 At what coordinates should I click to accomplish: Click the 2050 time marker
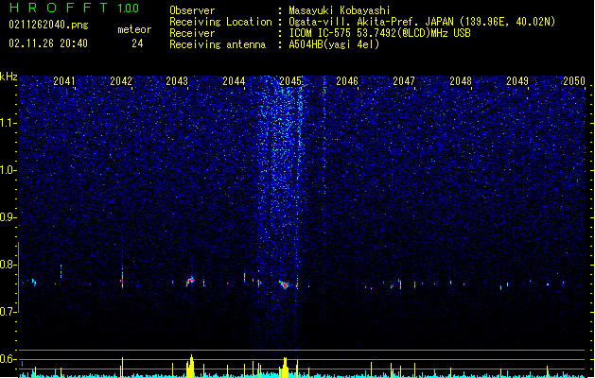coord(574,80)
